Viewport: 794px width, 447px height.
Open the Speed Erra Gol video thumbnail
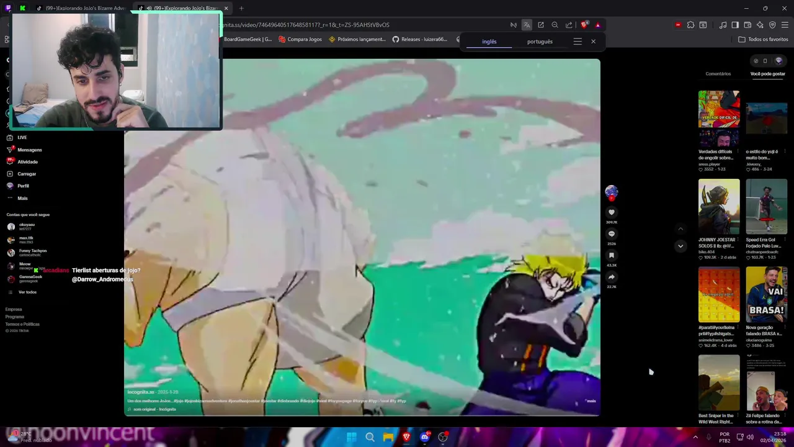coord(767,206)
